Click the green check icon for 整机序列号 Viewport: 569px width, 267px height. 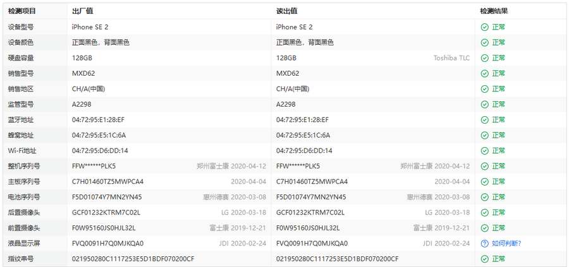484,166
